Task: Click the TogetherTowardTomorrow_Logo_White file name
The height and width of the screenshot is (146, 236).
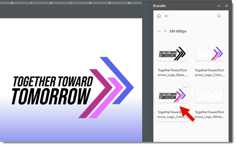Action: pos(209,114)
